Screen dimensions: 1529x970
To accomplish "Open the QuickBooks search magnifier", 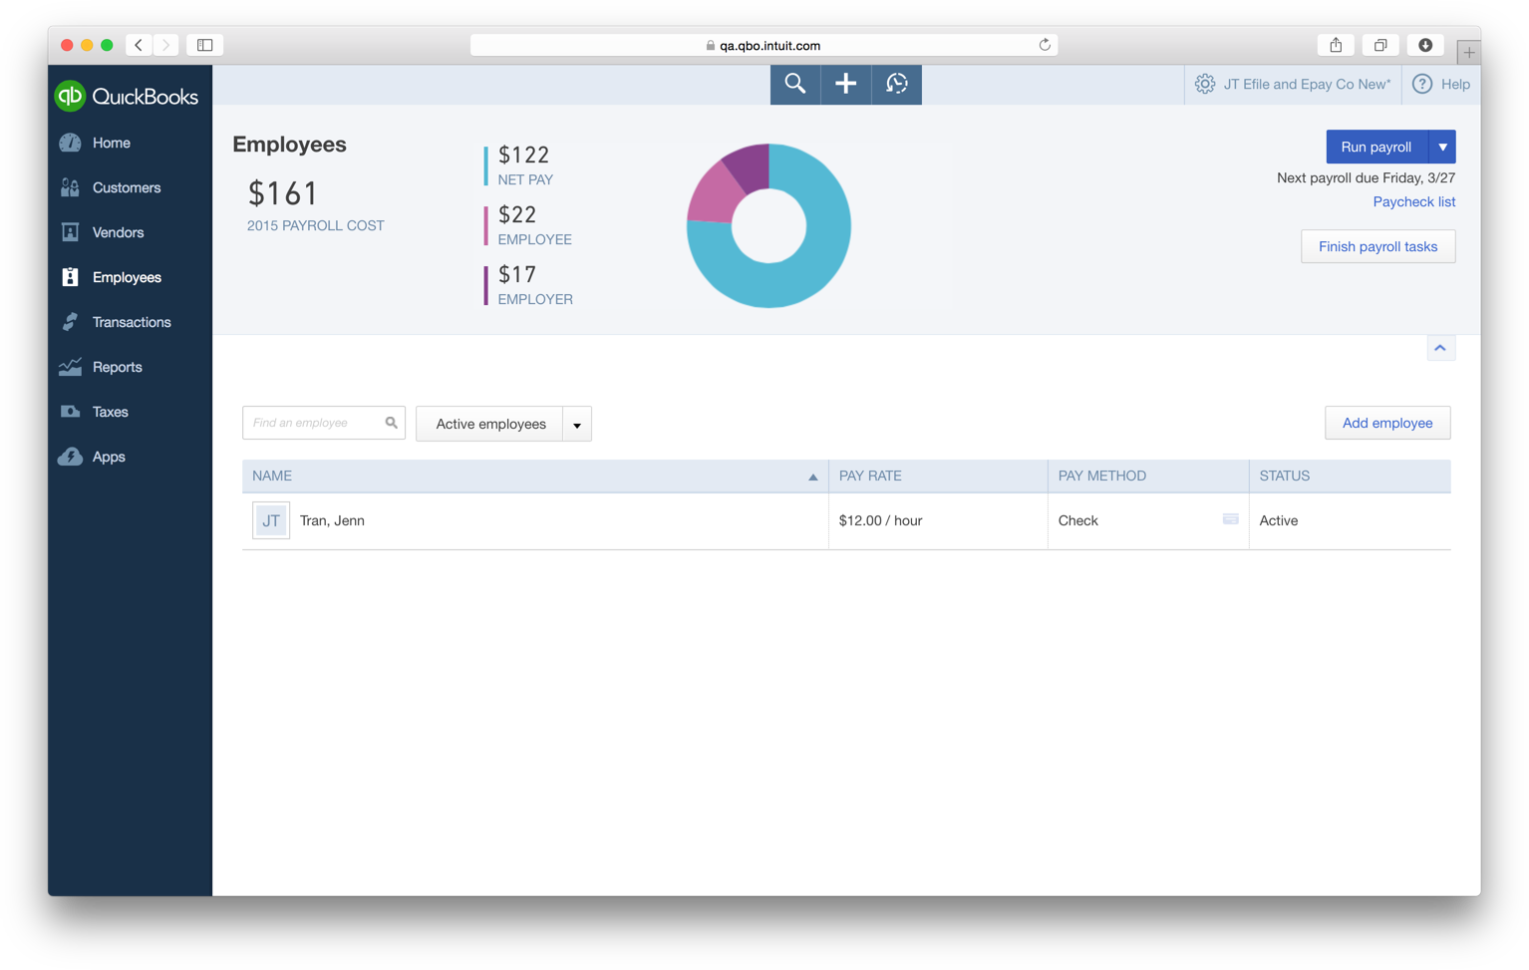I will point(794,85).
